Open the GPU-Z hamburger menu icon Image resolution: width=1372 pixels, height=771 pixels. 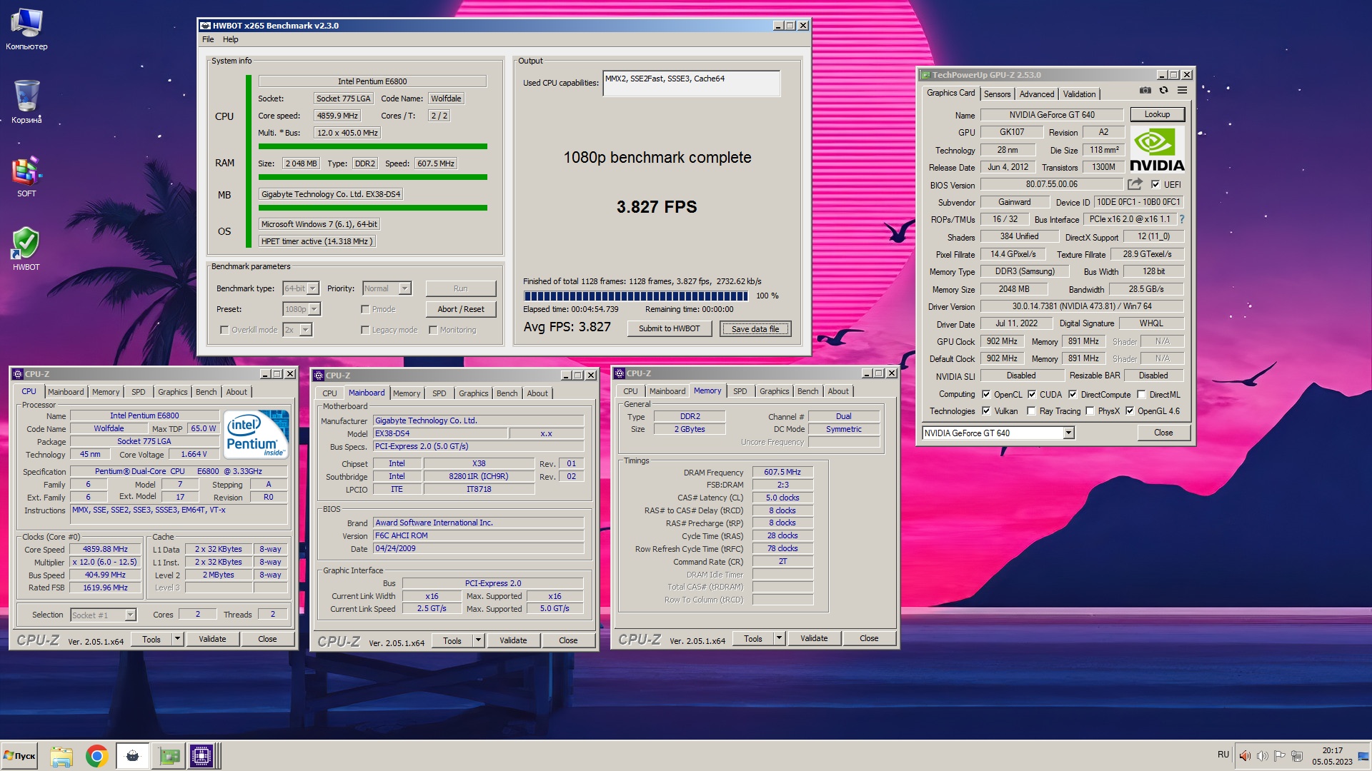1183,91
